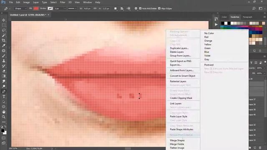Toggle Auto Add/Delete checkbox
Screen dimensions: 267x150
(140, 8)
